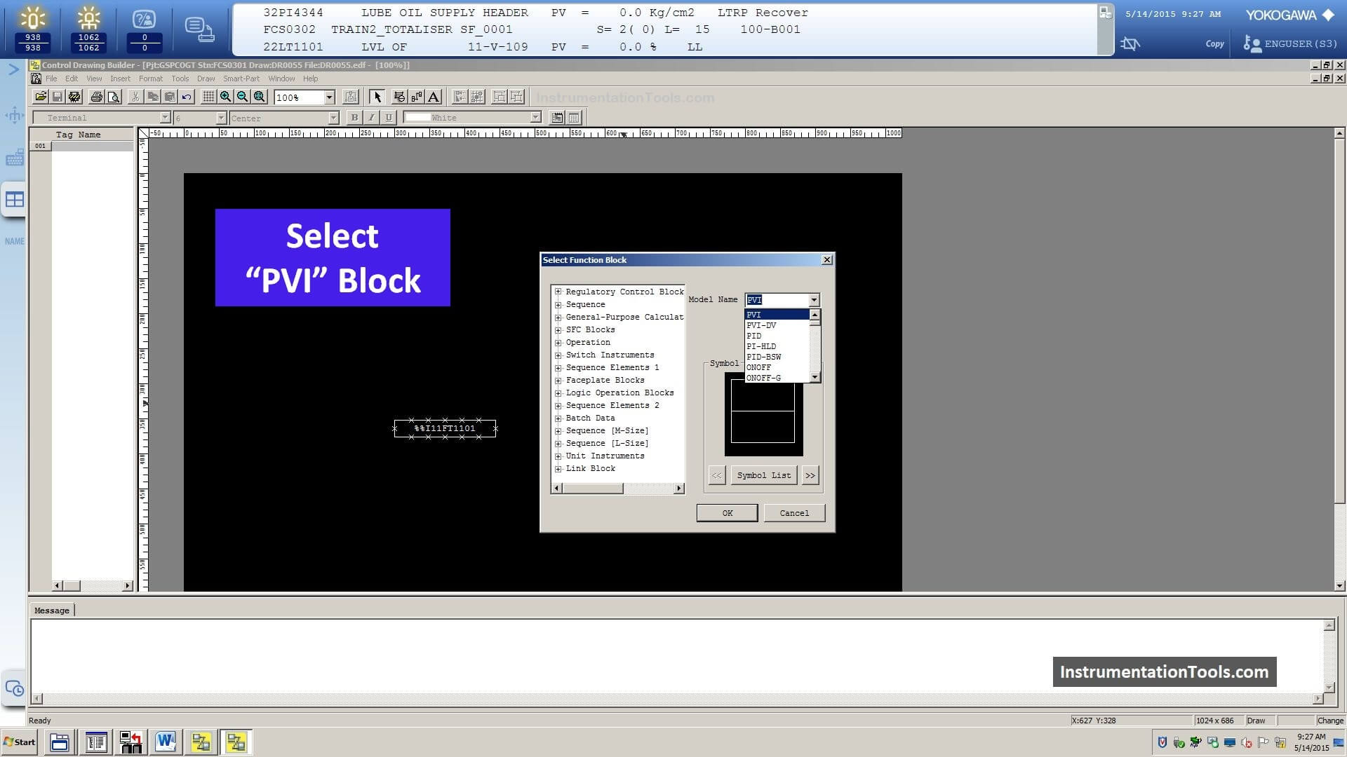The image size is (1347, 757).
Task: Expand the SFC Blocks node
Action: pyautogui.click(x=558, y=329)
